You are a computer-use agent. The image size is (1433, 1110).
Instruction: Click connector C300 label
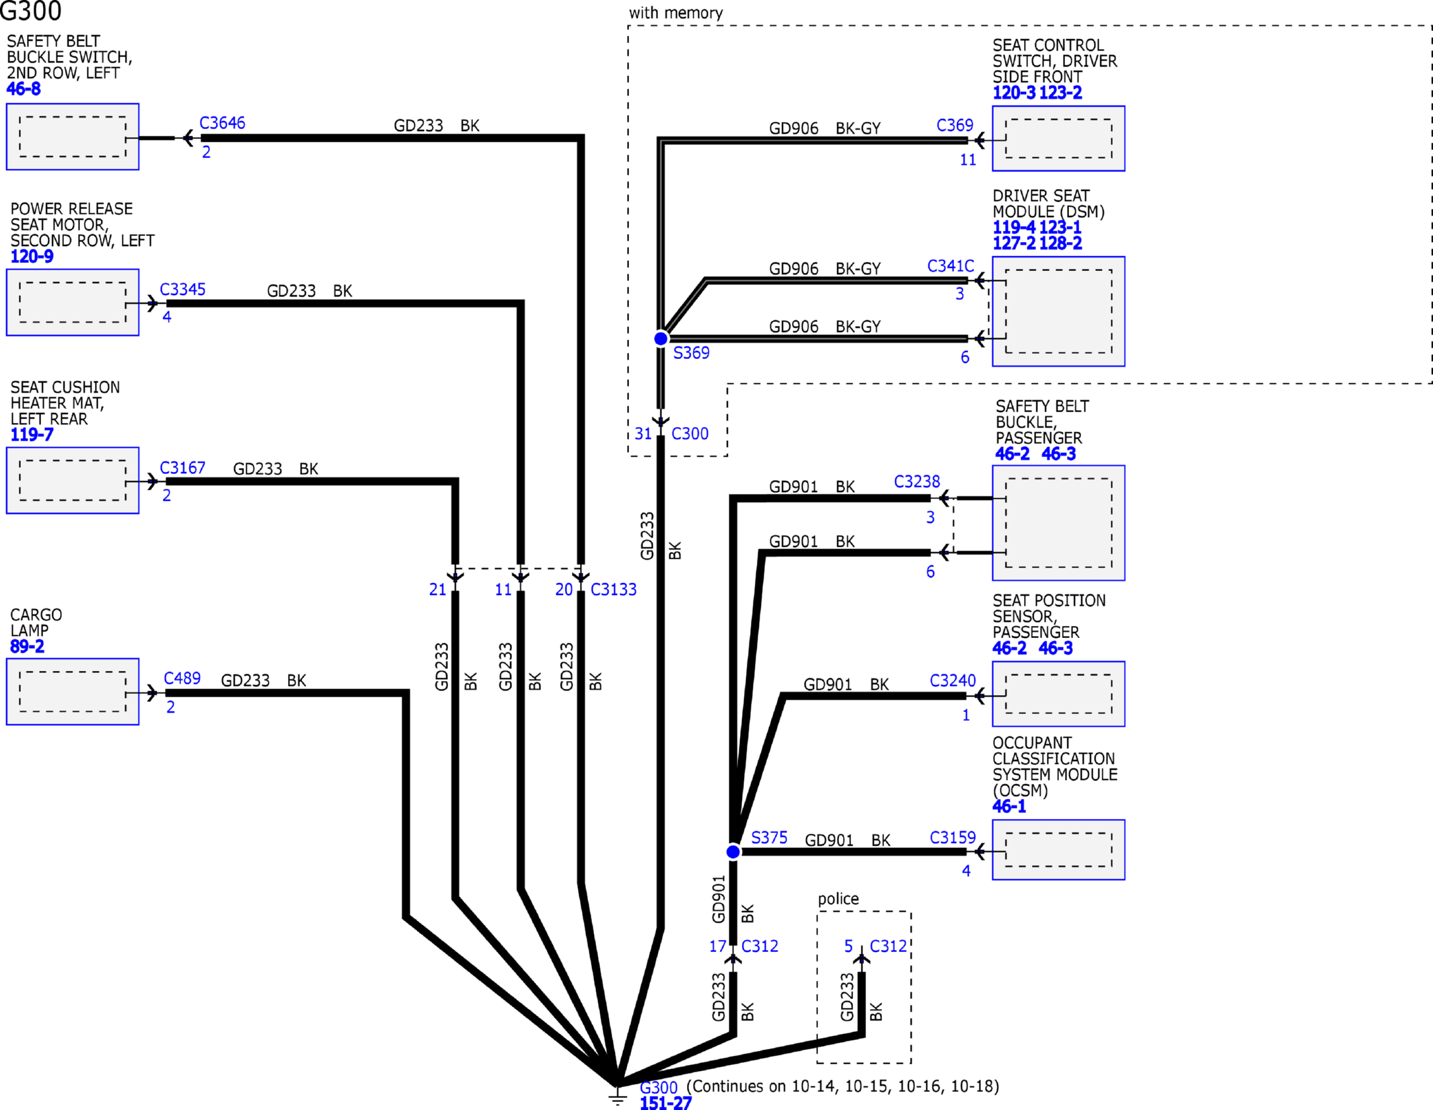[690, 434]
